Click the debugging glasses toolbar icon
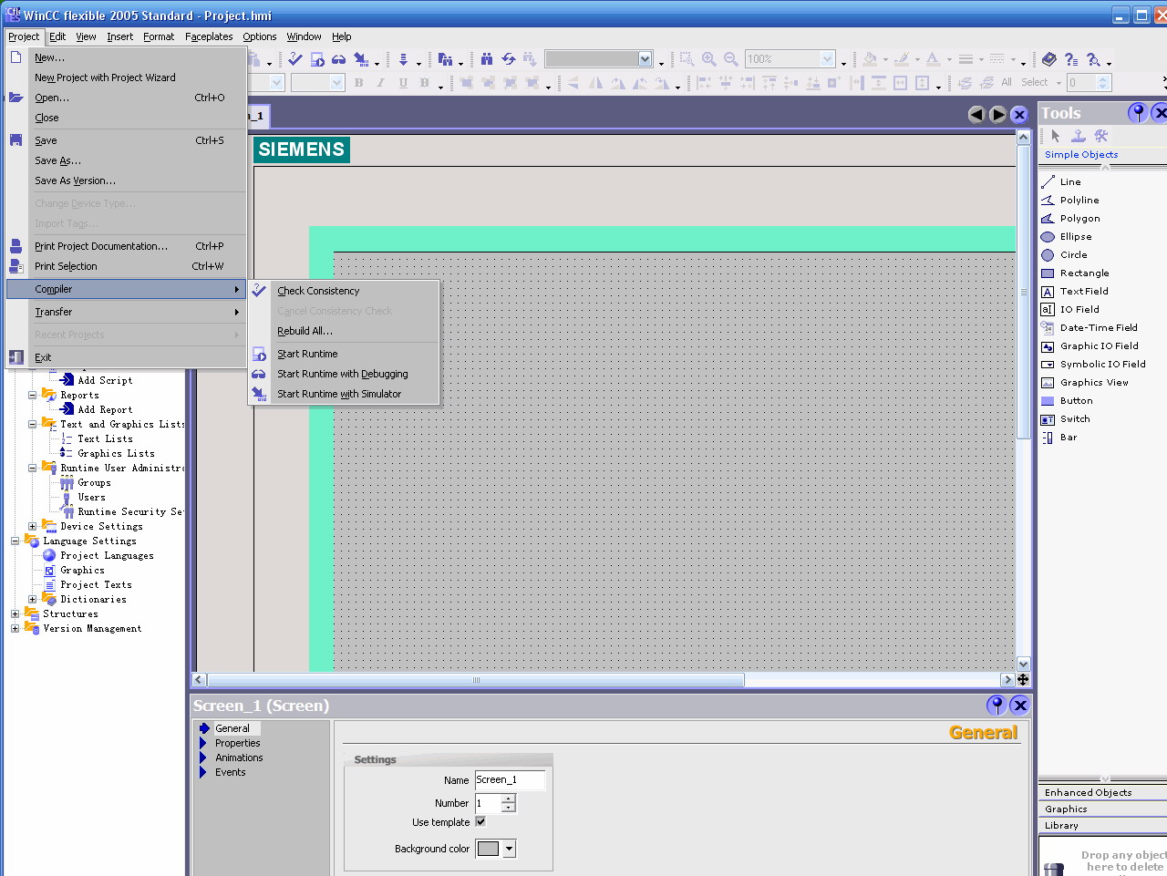This screenshot has width=1167, height=876. (339, 59)
